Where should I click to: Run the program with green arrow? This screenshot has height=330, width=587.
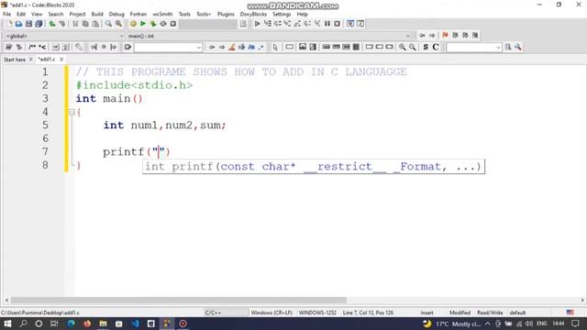143,24
